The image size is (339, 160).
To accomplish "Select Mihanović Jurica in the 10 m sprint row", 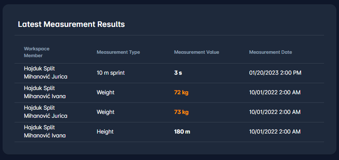I will 46,77.
